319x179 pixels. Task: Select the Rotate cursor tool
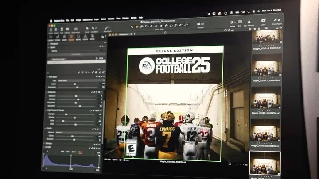pos(152,26)
